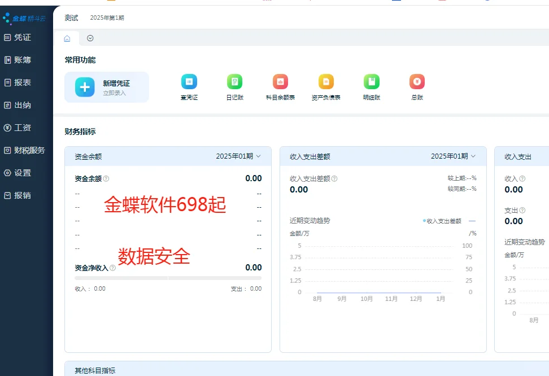The width and height of the screenshot is (549, 376).
Task: Open the 财税服务 sidebar menu
Action: pos(24,150)
